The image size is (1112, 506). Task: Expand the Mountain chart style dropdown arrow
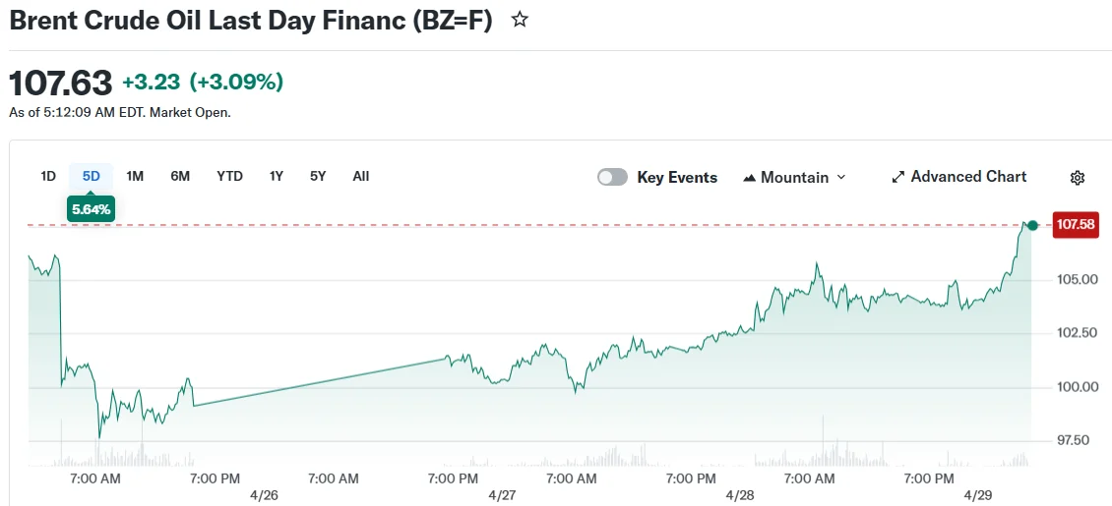pos(840,178)
